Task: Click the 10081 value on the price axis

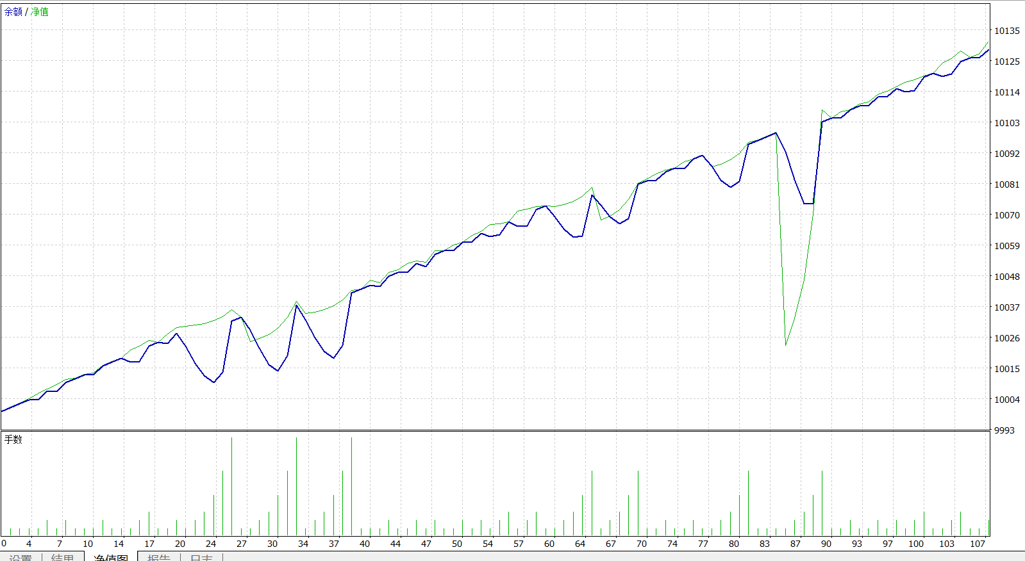Action: pyautogui.click(x=1006, y=184)
